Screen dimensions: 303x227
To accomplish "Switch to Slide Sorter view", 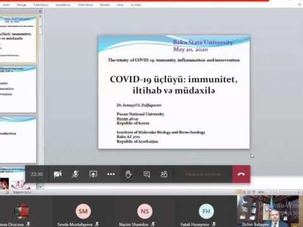I will [x=244, y=192].
